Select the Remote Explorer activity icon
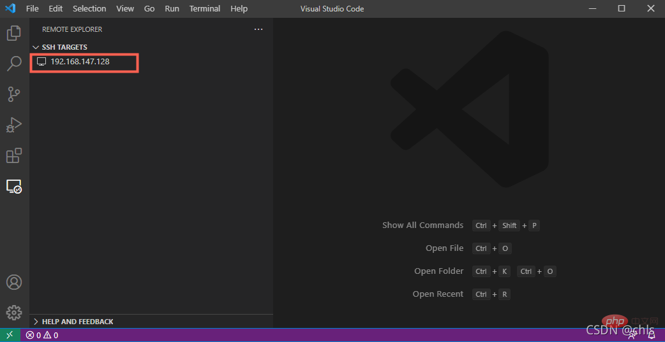 coord(14,187)
